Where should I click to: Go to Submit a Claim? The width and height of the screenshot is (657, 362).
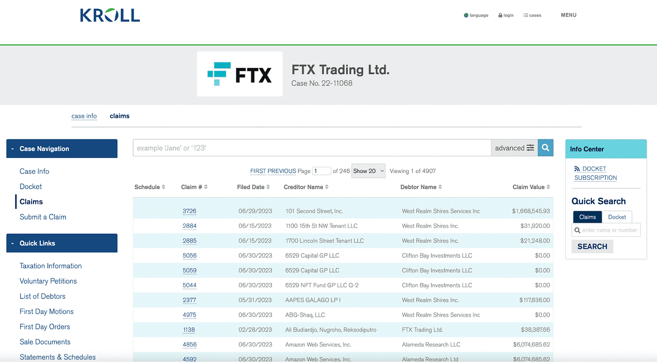[43, 217]
